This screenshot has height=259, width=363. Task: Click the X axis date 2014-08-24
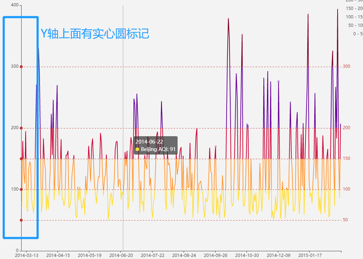pos(184,255)
